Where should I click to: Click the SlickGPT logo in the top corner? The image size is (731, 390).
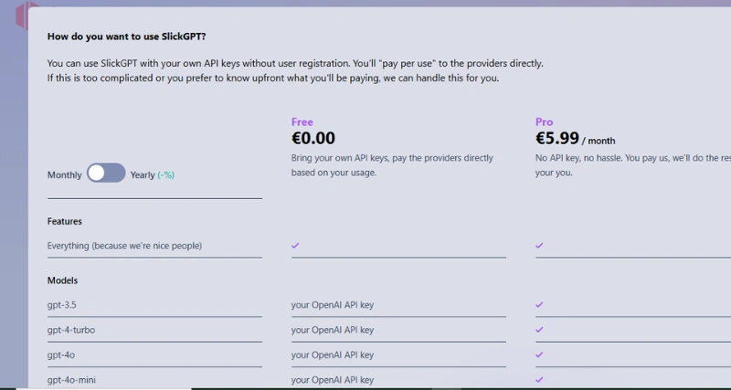tap(22, 15)
